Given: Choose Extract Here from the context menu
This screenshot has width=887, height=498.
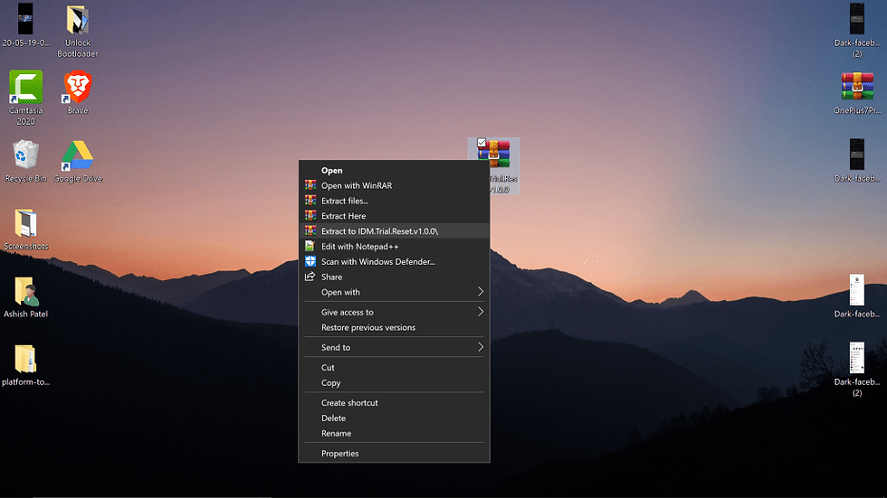Looking at the screenshot, I should 394,216.
